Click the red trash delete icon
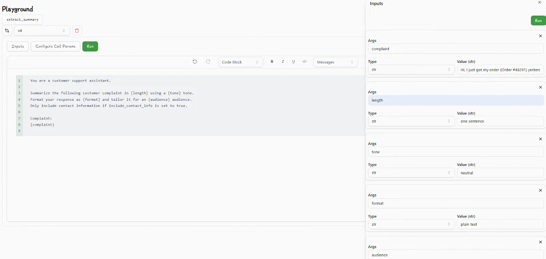The image size is (546, 259). [x=77, y=31]
